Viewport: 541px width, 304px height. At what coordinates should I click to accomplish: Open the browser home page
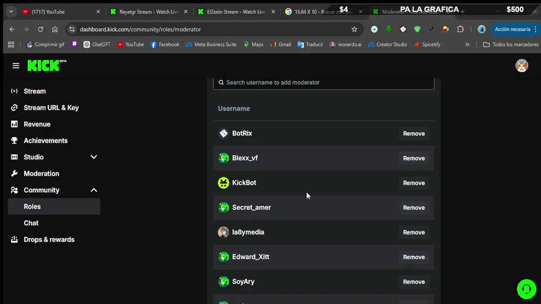point(55,29)
